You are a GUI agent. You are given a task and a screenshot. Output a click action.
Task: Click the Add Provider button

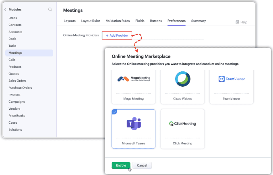coord(117,35)
